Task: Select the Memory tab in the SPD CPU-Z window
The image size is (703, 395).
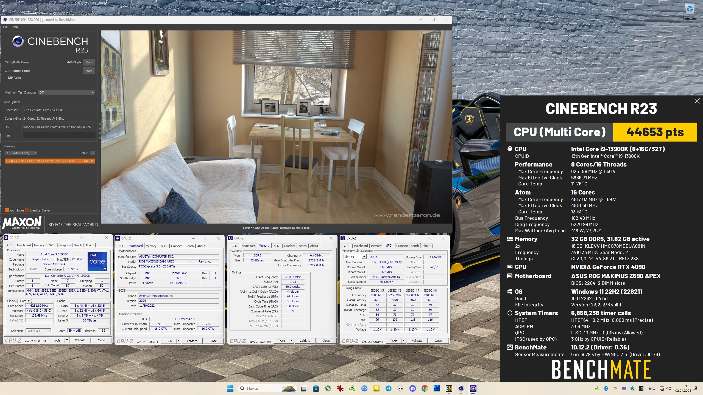Action: pyautogui.click(x=376, y=246)
